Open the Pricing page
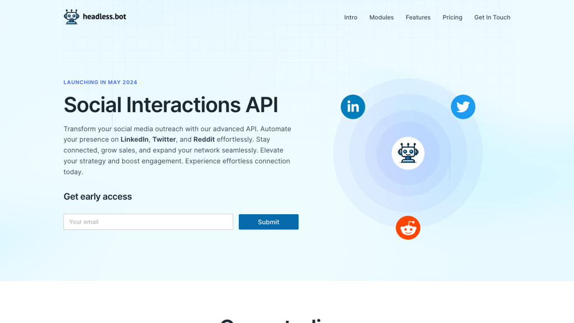 tap(452, 17)
